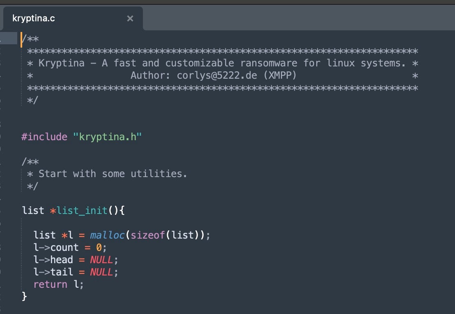Click the NULL value on l->head line
Viewport: 455px width, 314px height.
[101, 260]
